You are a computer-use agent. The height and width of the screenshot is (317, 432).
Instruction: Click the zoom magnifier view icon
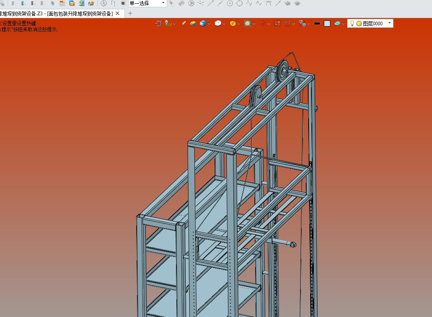(x=248, y=24)
